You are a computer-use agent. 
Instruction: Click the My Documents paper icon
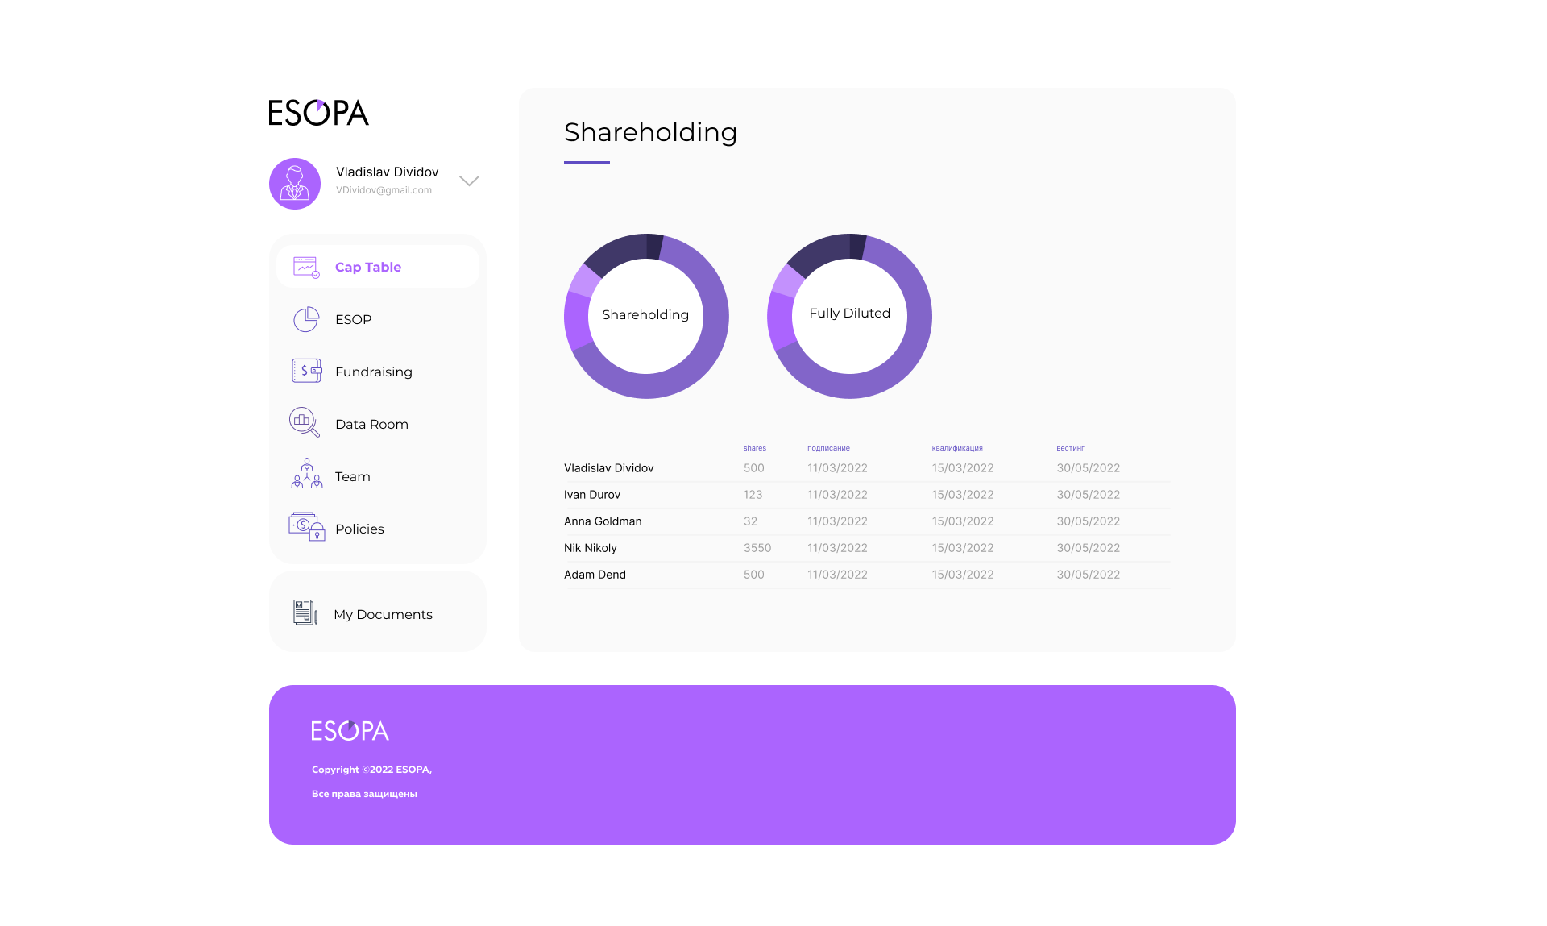pos(305,612)
